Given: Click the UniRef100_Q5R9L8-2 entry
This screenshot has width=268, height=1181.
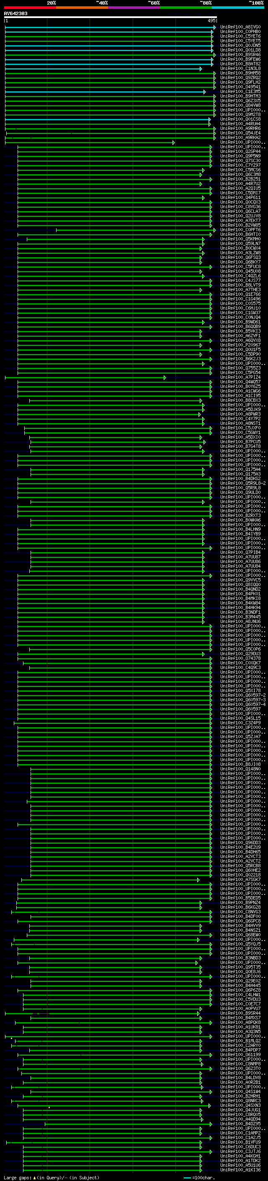Looking at the screenshot, I should pyautogui.click(x=243, y=483).
